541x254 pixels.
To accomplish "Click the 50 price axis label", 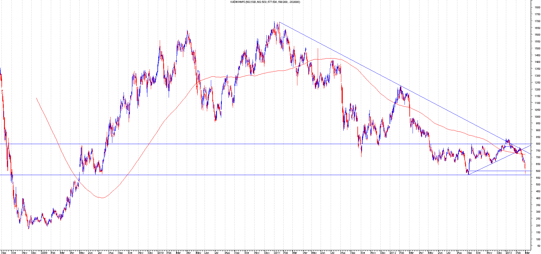I will tap(537, 246).
